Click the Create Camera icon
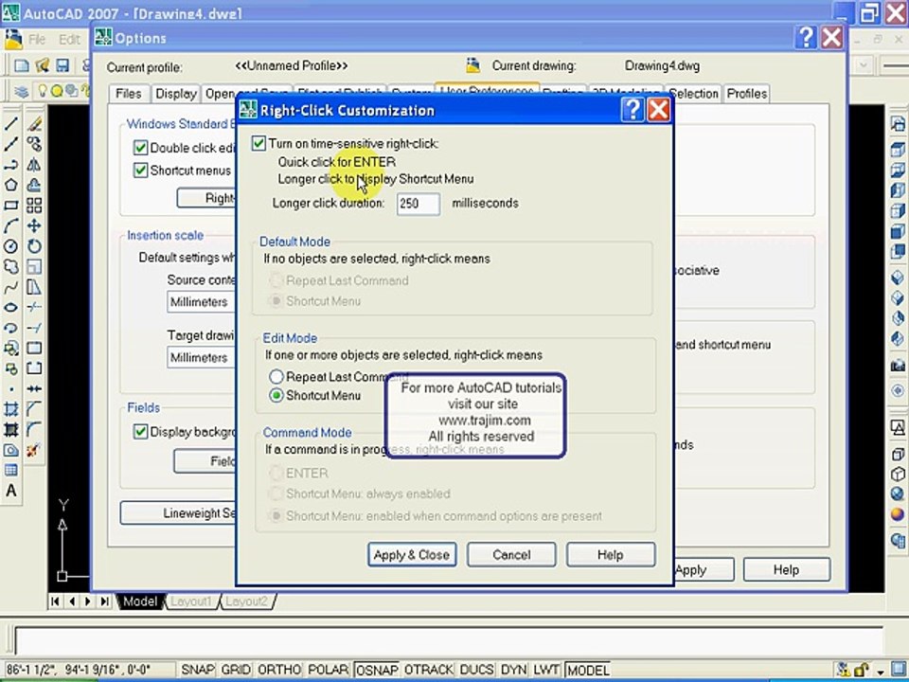 tap(898, 365)
